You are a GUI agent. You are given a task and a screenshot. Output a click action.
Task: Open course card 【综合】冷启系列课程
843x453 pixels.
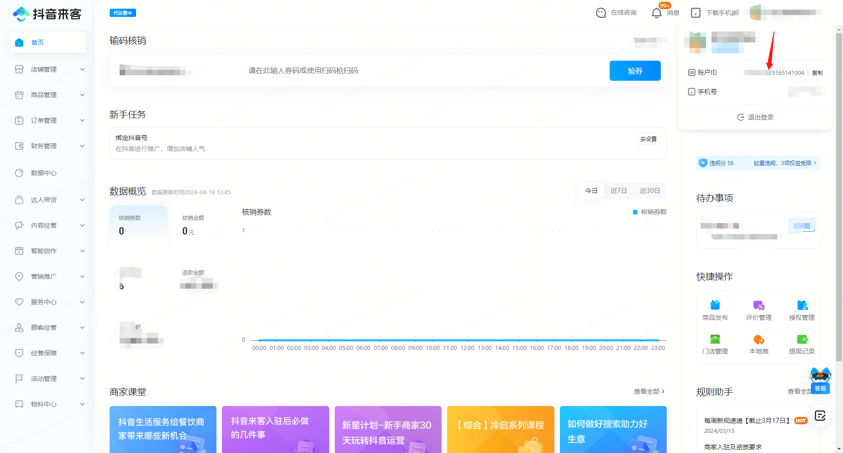(501, 429)
